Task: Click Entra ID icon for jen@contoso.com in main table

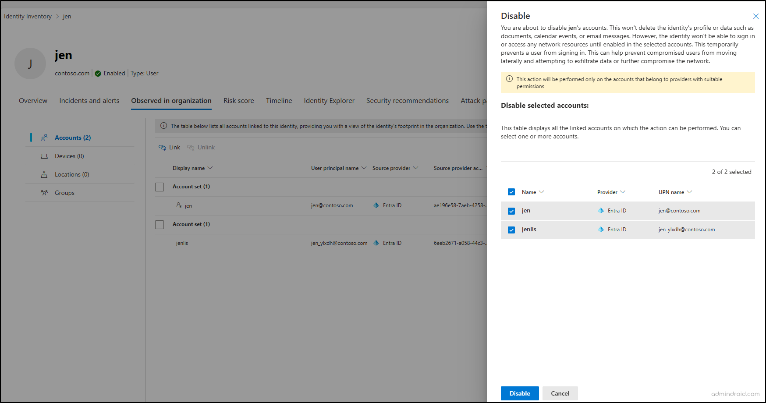Action: coord(376,205)
